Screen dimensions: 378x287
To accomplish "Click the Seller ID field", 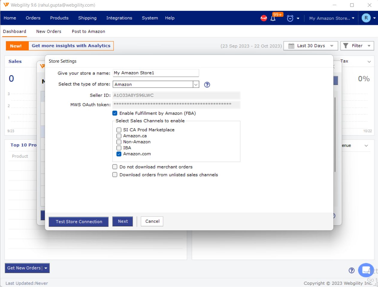I will point(176,95).
